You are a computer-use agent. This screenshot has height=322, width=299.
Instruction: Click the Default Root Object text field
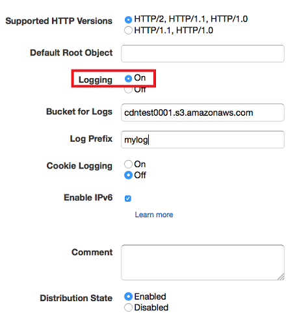click(x=203, y=53)
